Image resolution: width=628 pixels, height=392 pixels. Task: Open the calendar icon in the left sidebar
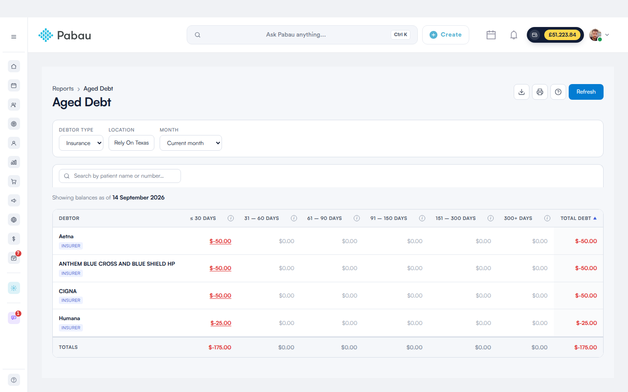click(14, 85)
